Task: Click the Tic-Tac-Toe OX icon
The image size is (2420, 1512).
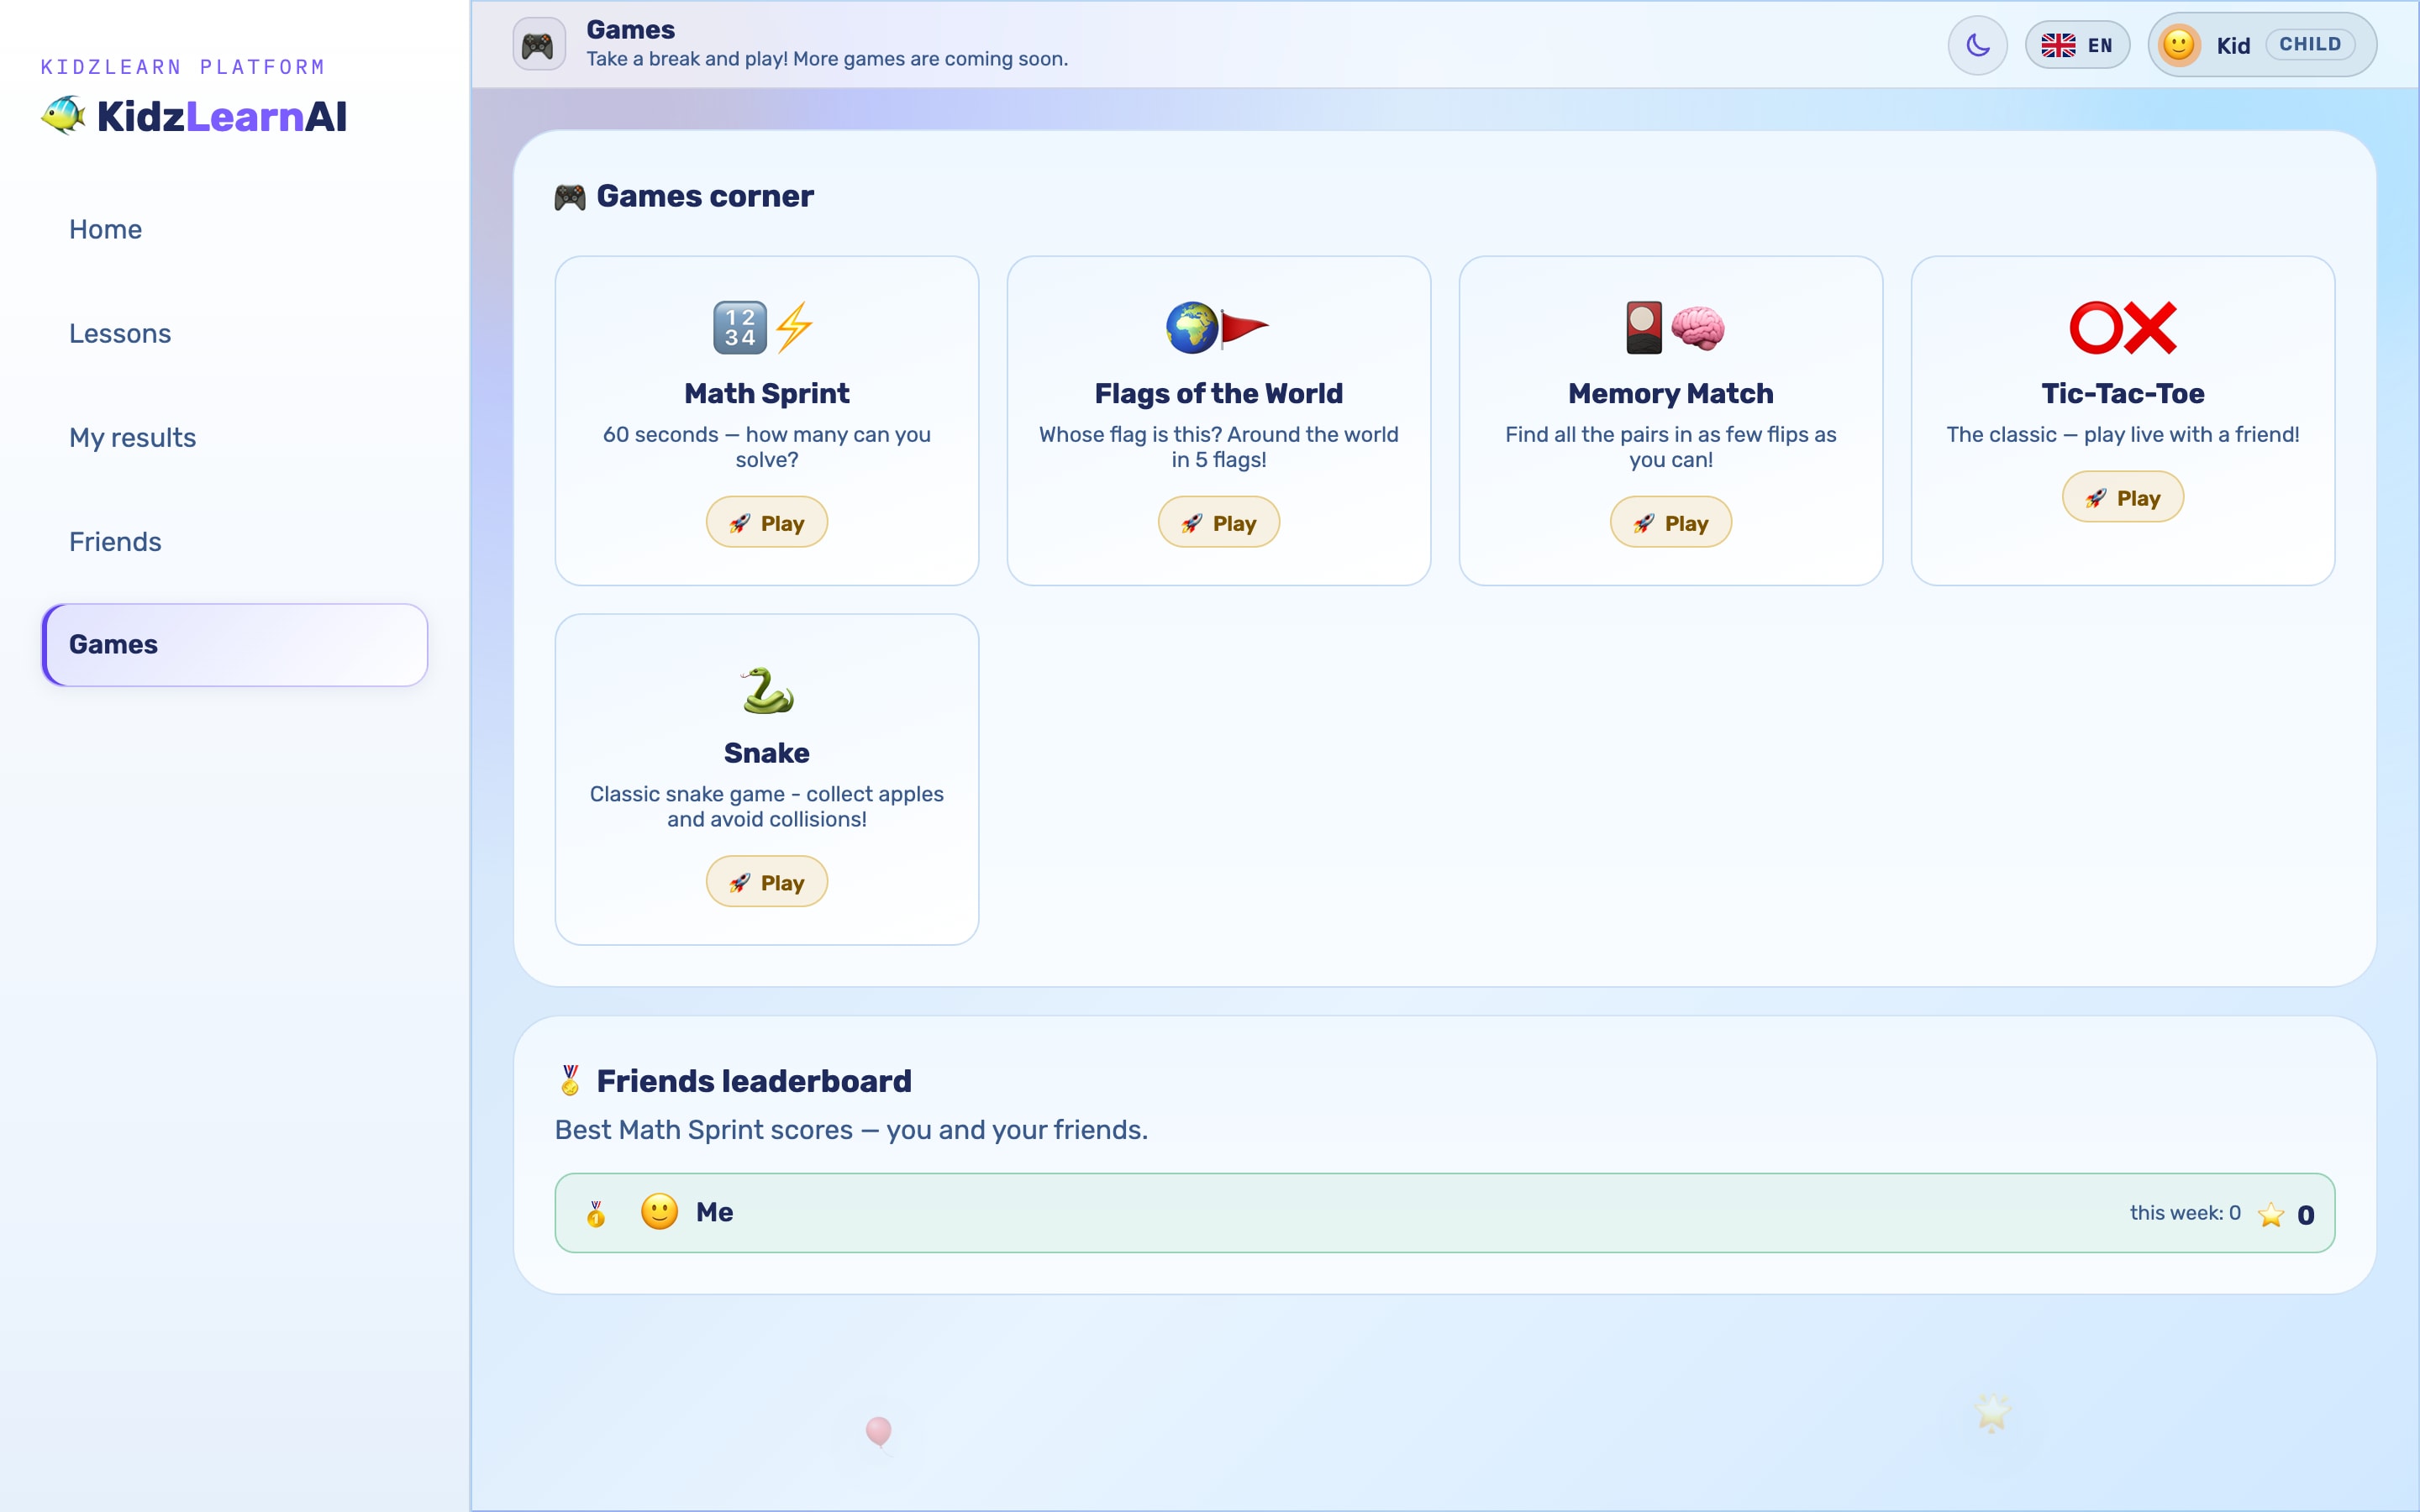Action: pos(2122,327)
